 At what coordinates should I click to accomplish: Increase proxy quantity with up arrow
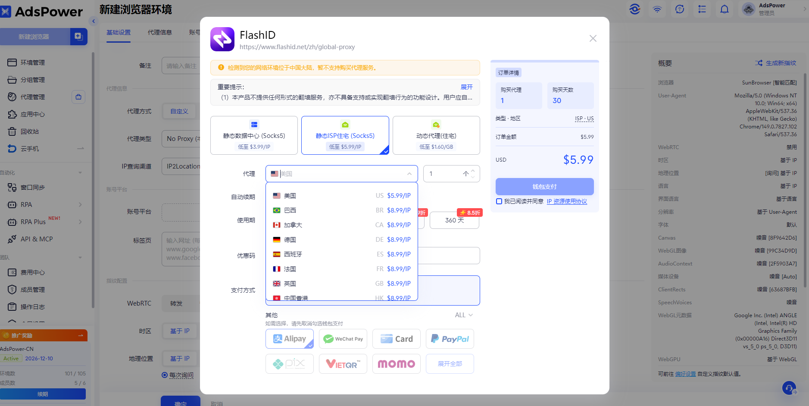point(473,171)
